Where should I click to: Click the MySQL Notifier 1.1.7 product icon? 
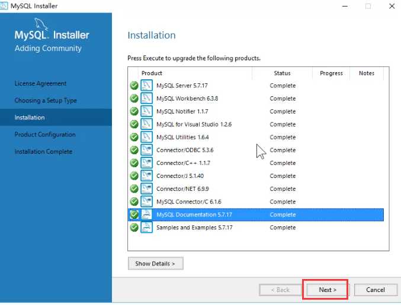(x=146, y=111)
